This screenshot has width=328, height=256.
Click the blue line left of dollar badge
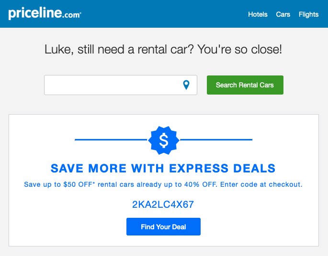coord(111,139)
